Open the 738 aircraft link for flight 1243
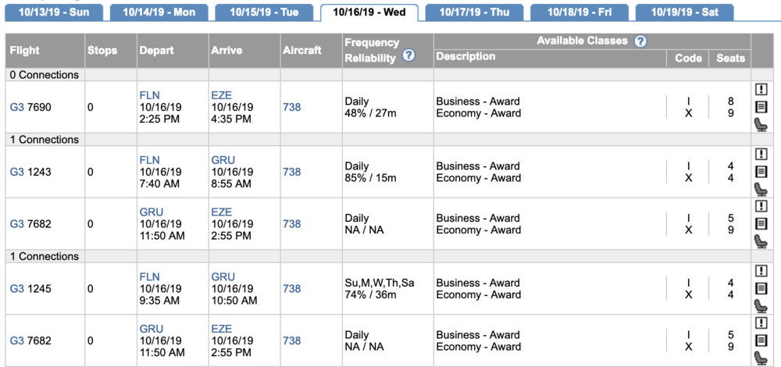Screen dimensions: 781x367 291,172
